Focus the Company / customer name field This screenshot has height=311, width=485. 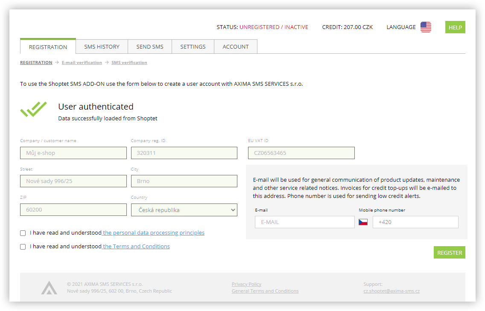tap(73, 153)
